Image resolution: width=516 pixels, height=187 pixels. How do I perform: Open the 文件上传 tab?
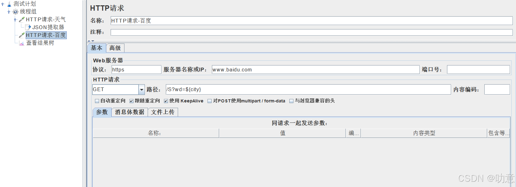click(163, 112)
